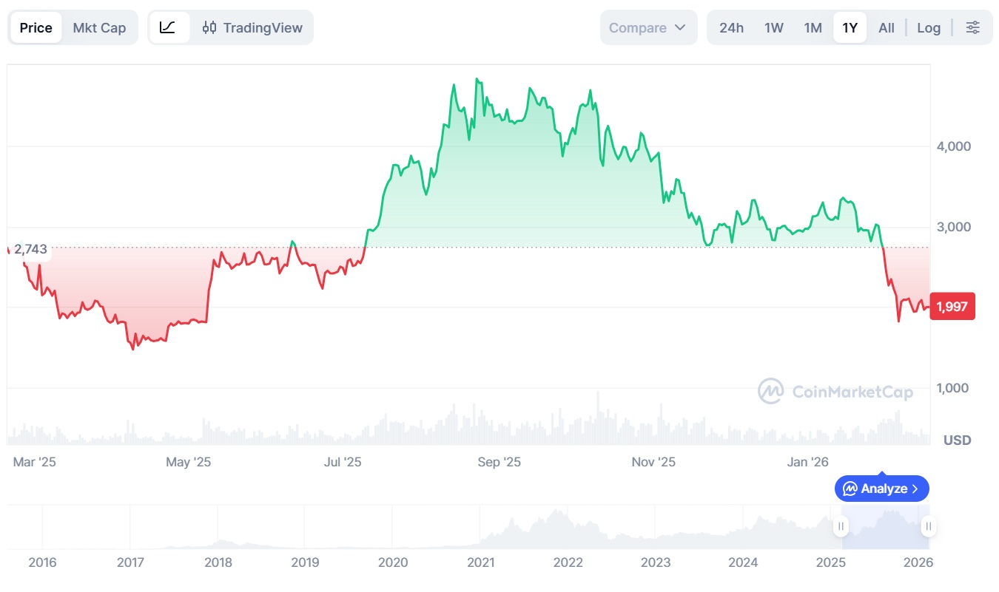The width and height of the screenshot is (999, 592).
Task: Switch to TradingView candlestick chart
Action: point(252,27)
